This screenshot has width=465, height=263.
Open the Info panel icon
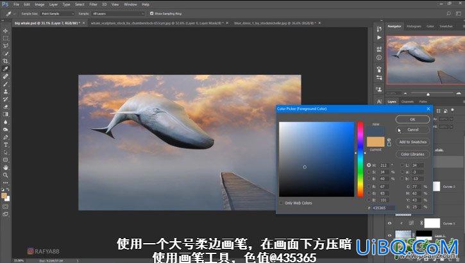pos(379,58)
